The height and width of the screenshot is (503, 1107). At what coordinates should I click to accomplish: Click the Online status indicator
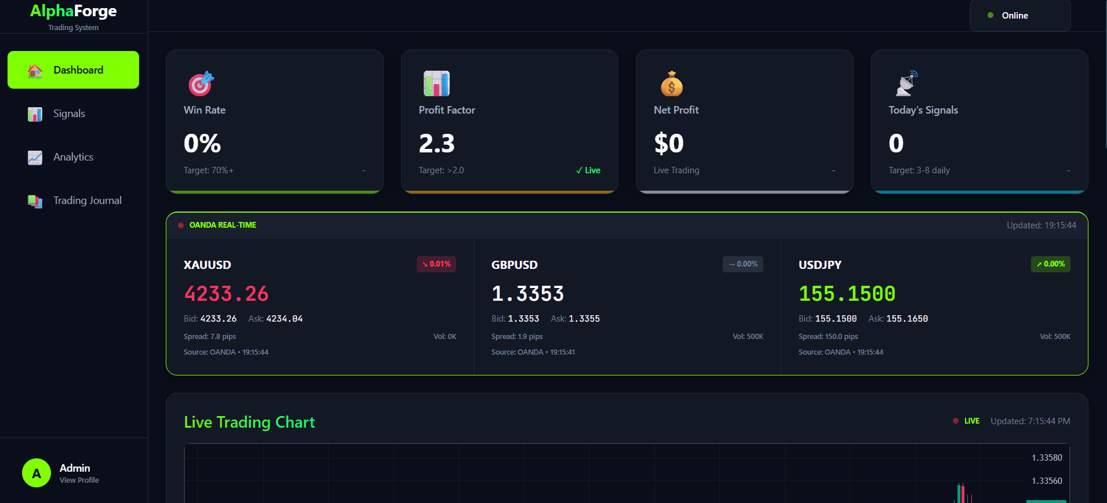(x=1020, y=16)
